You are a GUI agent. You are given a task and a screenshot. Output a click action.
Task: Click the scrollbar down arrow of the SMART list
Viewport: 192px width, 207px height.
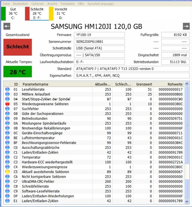coord(187,201)
